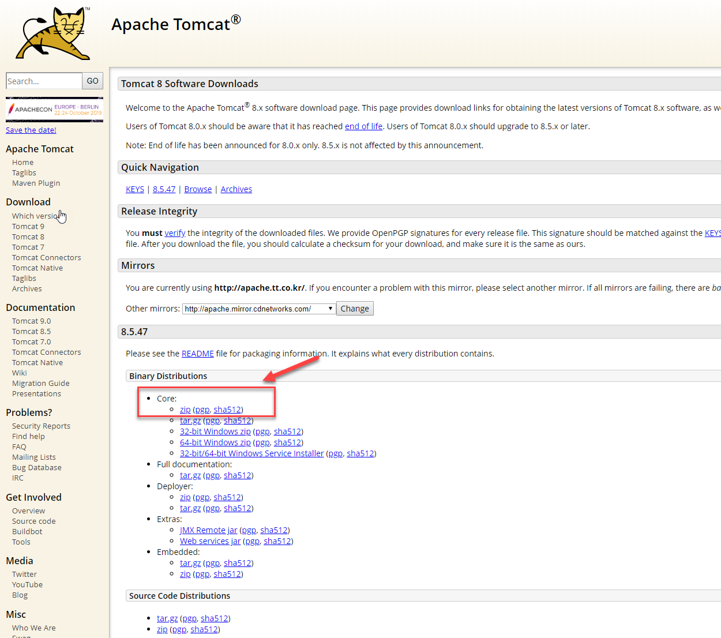This screenshot has height=638, width=721.
Task: Open Mailing Lists in sidebar
Action: [34, 457]
